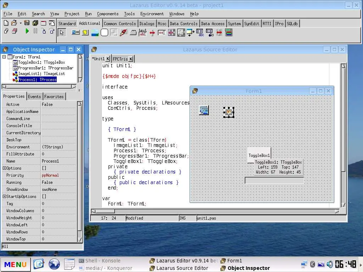Viewport: 363px width, 272px height.
Task: Select the ImageList component icon on Form1
Action: point(204,110)
